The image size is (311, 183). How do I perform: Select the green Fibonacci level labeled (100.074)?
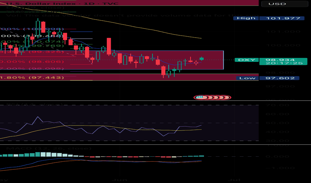coord(32,42)
